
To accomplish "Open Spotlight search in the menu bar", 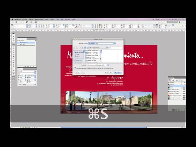I will click(x=184, y=19).
